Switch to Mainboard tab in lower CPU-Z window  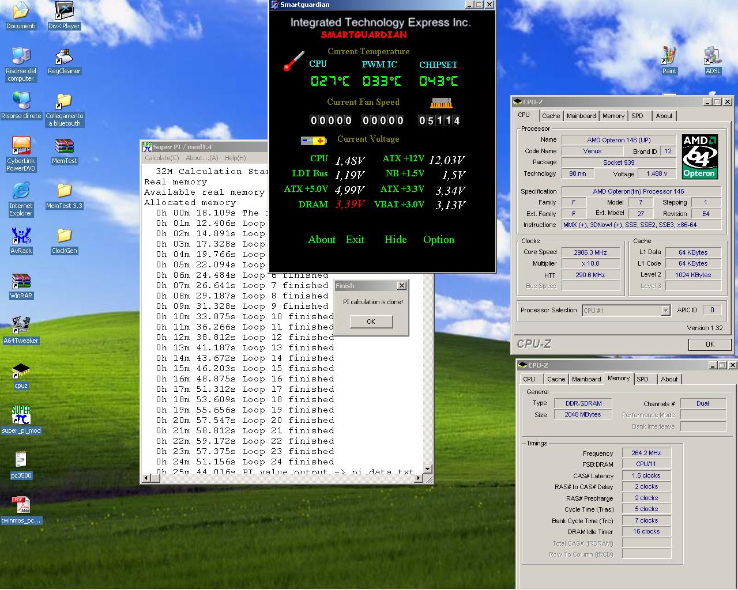pos(586,379)
